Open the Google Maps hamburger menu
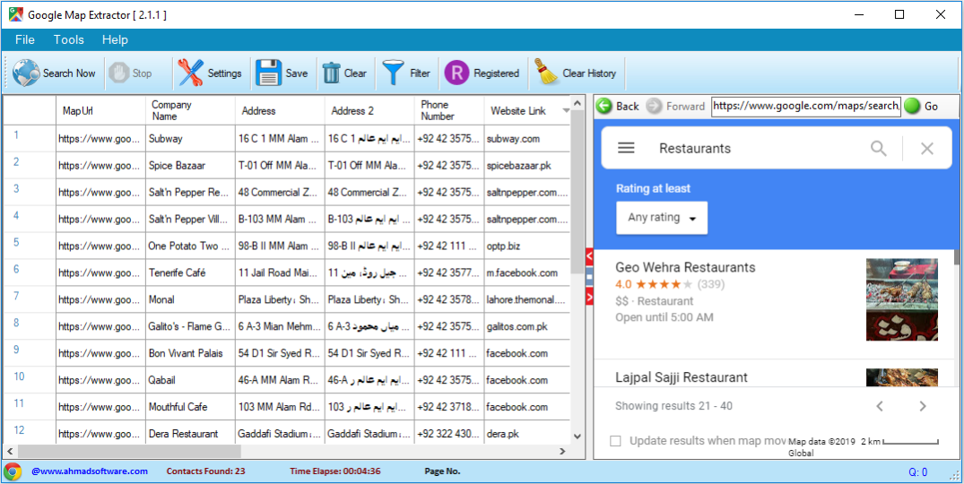Image resolution: width=964 pixels, height=484 pixels. pyautogui.click(x=627, y=149)
